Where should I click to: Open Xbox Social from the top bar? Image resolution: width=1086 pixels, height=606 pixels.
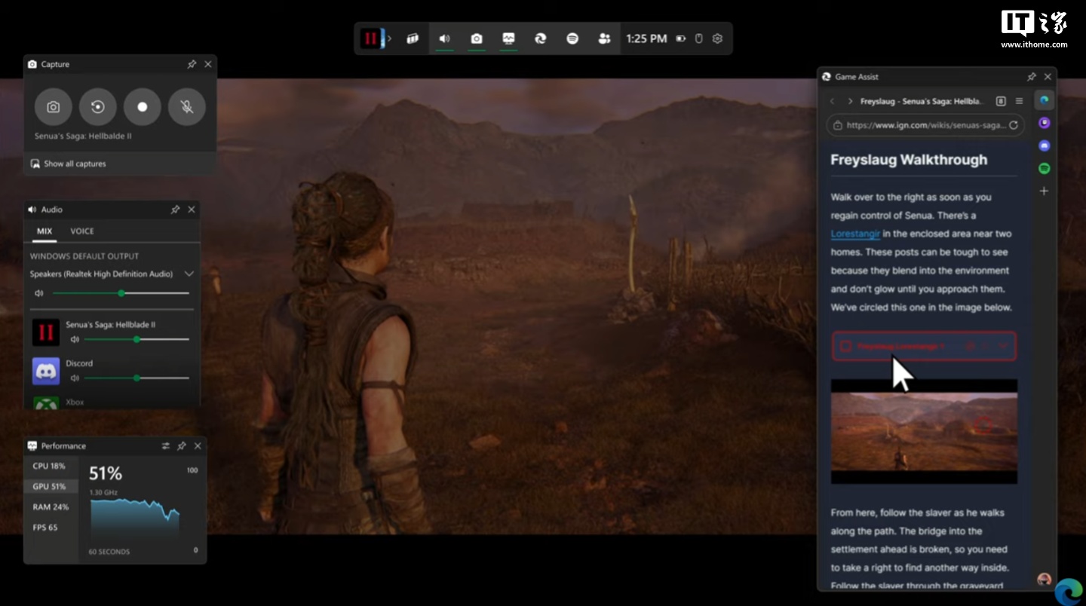point(604,38)
